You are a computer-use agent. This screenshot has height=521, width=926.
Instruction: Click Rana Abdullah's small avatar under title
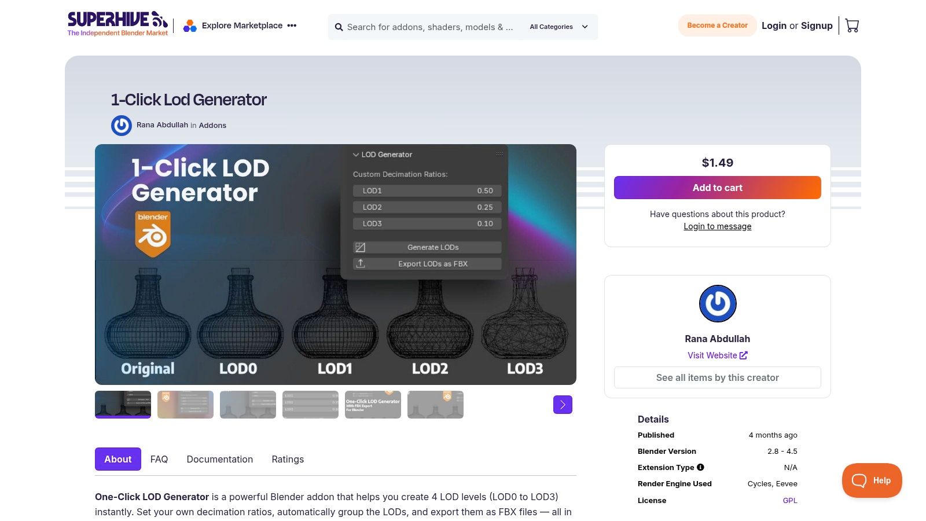pyautogui.click(x=122, y=126)
